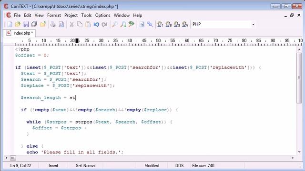
Task: Click the '$search_length' variable in code
Action: coord(41,98)
